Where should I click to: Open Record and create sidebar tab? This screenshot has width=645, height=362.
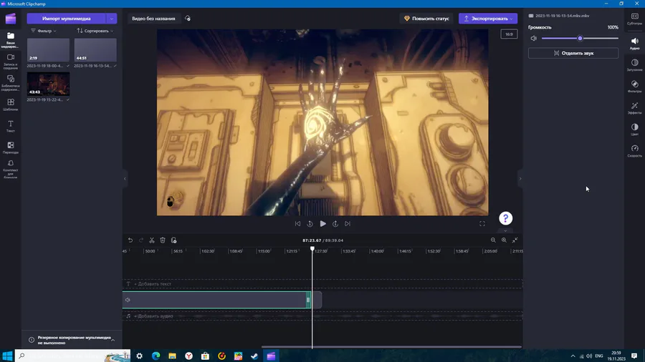10,62
